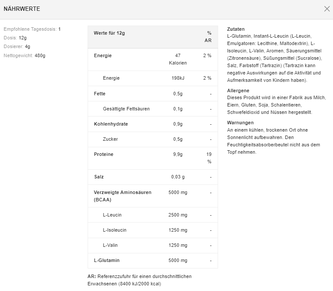
Task: Click the L-Valin row label
Action: (110, 245)
